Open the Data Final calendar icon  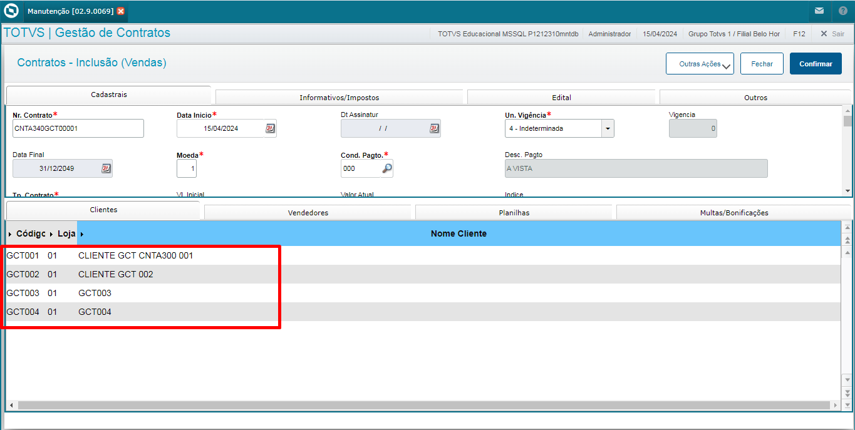tap(106, 168)
